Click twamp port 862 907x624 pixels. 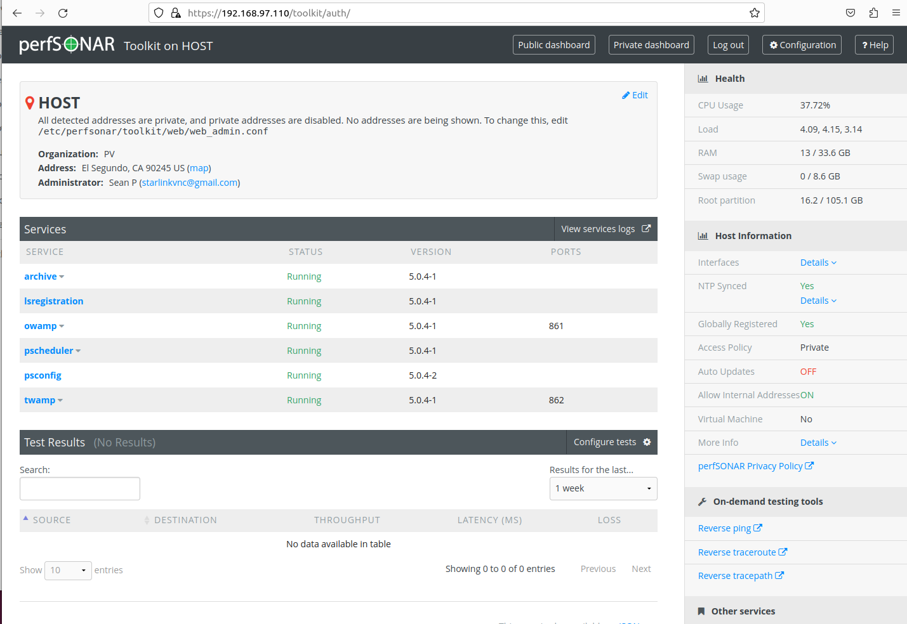pyautogui.click(x=556, y=400)
